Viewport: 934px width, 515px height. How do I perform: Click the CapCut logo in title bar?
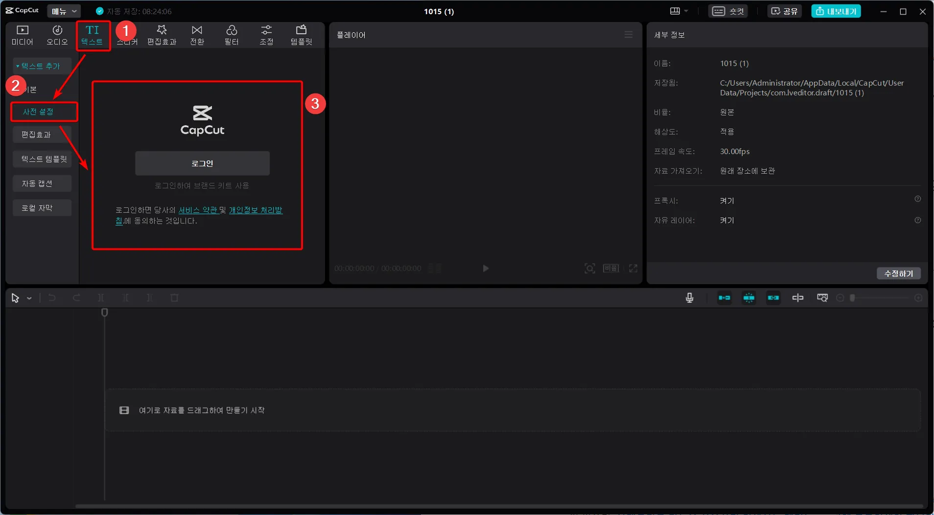point(22,10)
